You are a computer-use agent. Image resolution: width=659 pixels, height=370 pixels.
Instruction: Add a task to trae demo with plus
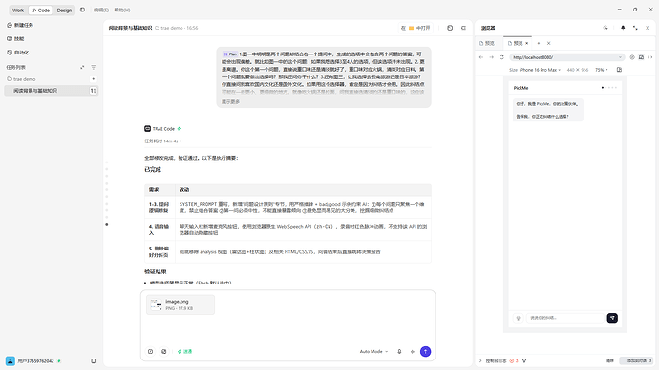94,79
